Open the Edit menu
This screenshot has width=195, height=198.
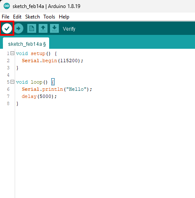pos(17,17)
